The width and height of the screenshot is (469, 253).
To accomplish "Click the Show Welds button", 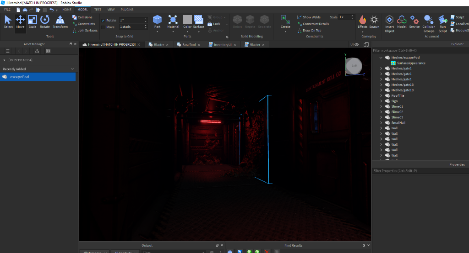I will point(309,17).
